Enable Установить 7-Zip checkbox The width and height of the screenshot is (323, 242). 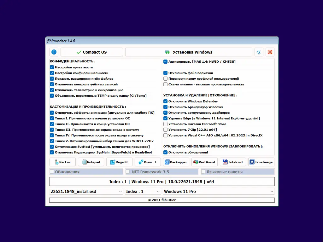click(x=165, y=130)
